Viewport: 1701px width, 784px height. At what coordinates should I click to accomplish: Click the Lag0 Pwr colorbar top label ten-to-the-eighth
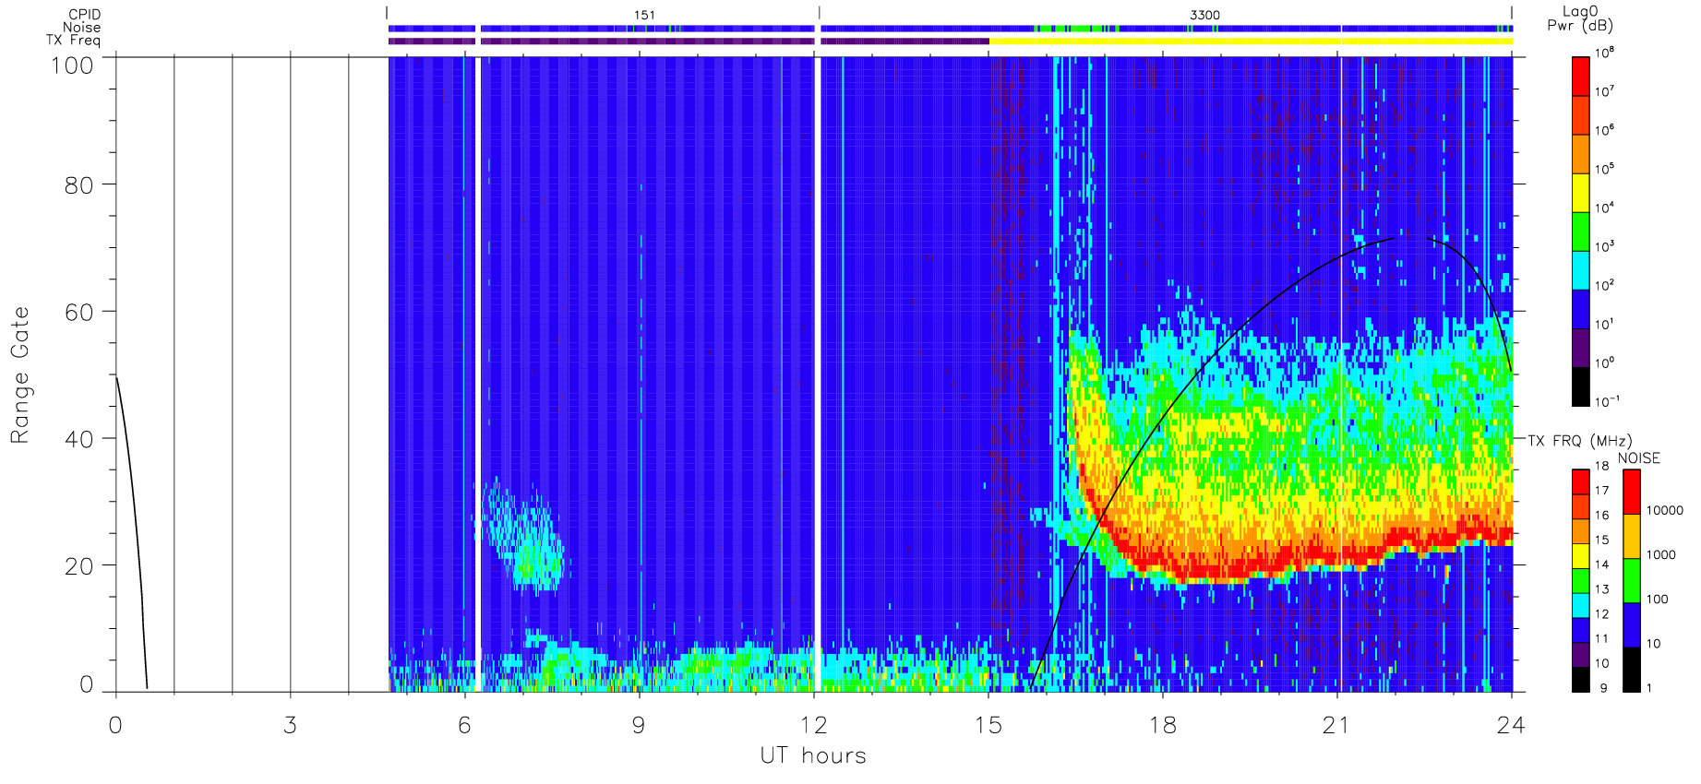tap(1604, 53)
